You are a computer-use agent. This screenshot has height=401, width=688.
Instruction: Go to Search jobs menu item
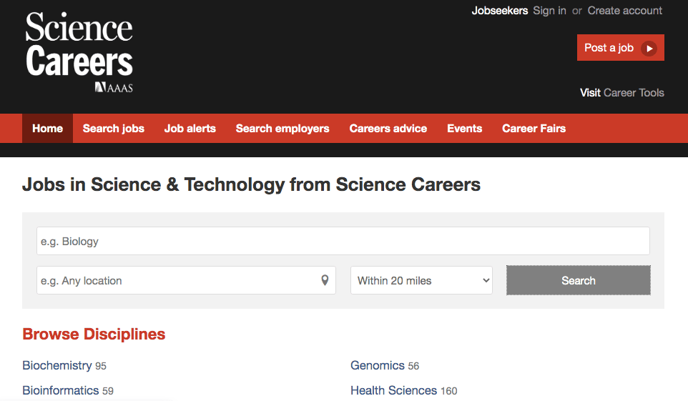(113, 129)
